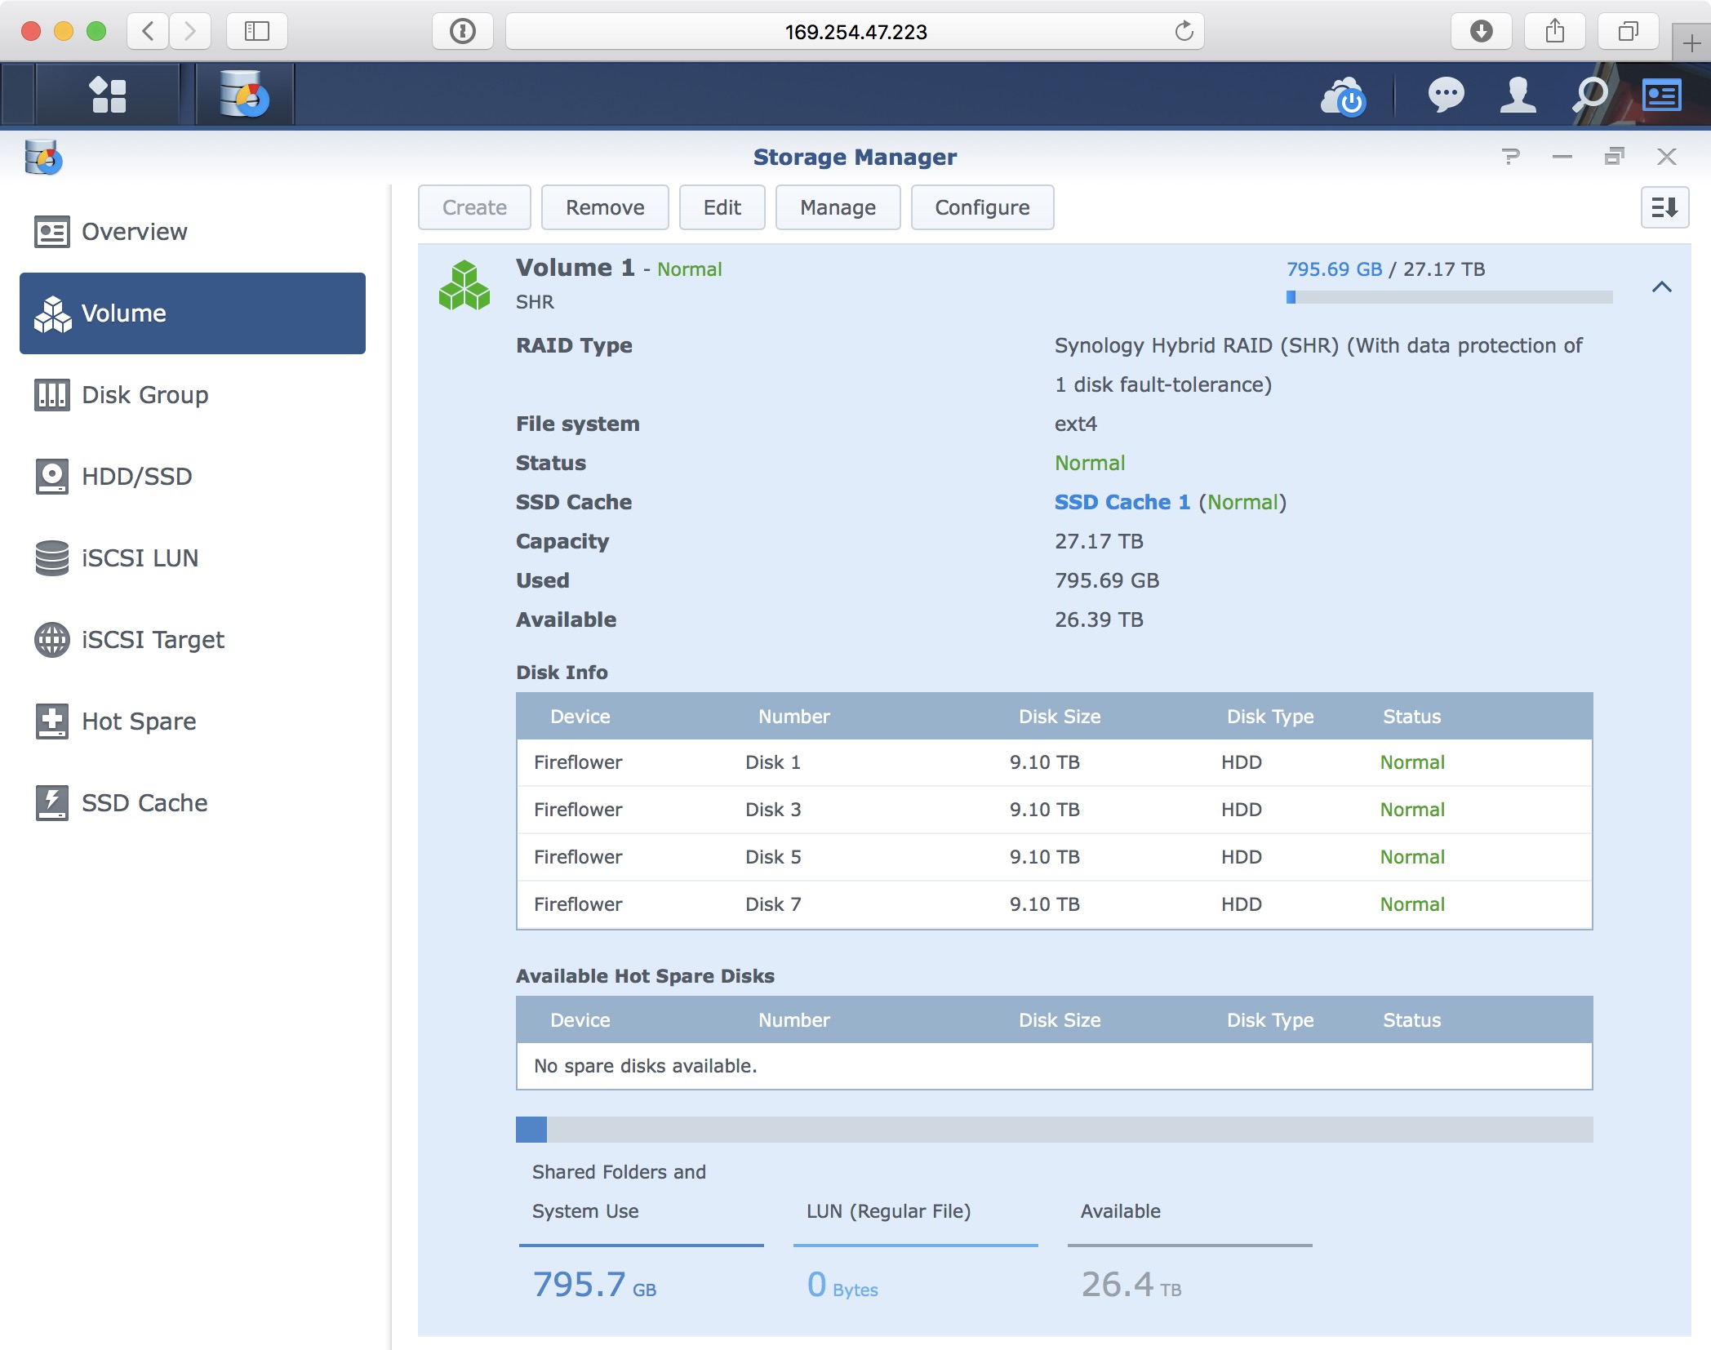Click the Manage button

[838, 207]
